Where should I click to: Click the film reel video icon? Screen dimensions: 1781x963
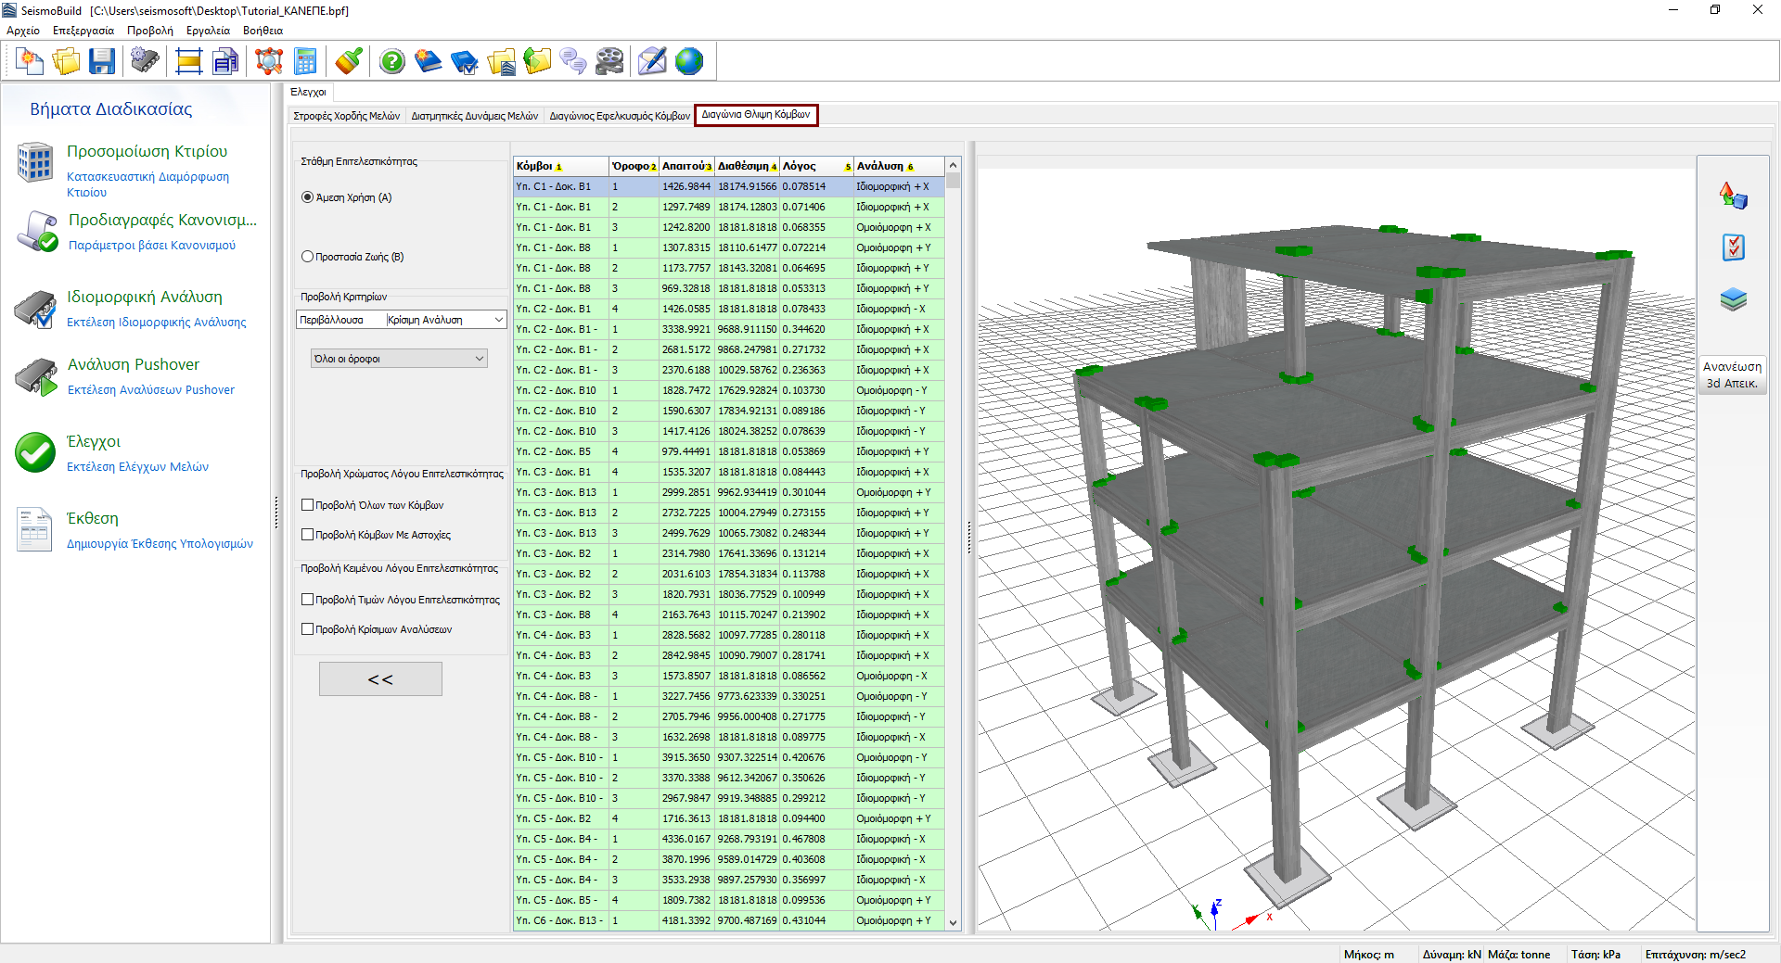click(x=609, y=62)
